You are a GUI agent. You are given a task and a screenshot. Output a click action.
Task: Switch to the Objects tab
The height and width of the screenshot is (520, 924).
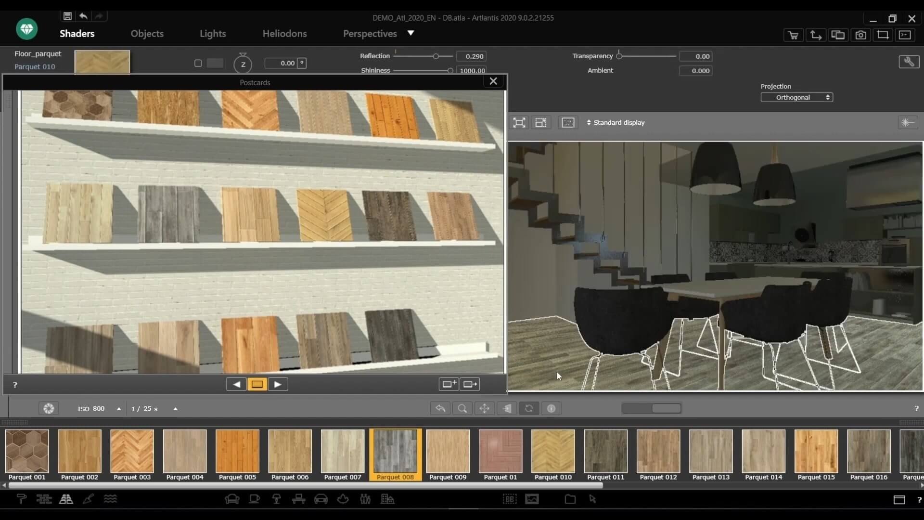pyautogui.click(x=147, y=34)
